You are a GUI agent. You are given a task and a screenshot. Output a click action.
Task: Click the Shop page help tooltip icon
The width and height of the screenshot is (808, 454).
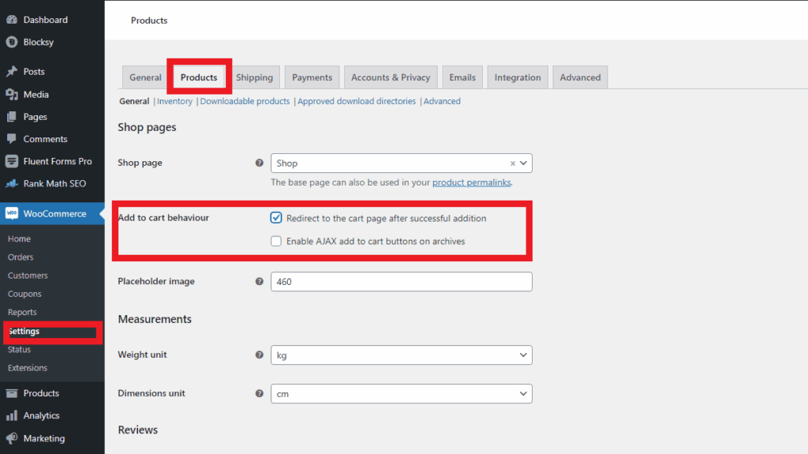pyautogui.click(x=259, y=163)
